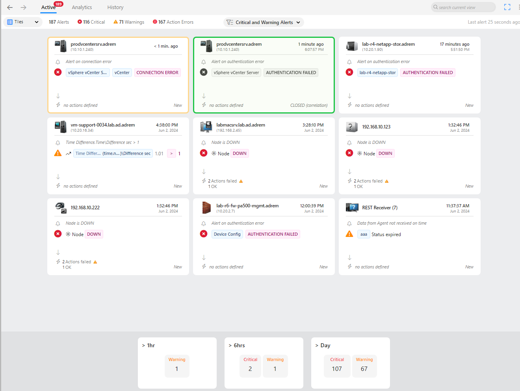Click the labmacsrv Mac computer icon

click(206, 127)
